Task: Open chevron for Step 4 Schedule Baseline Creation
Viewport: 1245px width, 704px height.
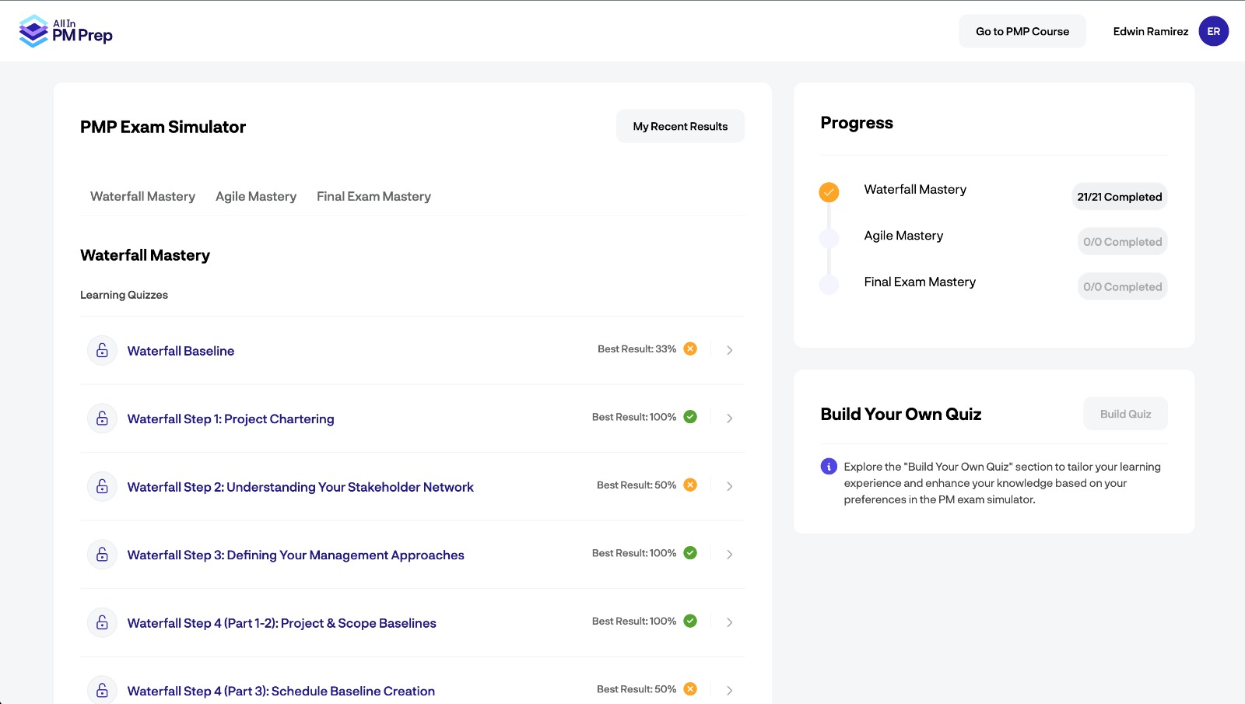Action: click(x=729, y=691)
